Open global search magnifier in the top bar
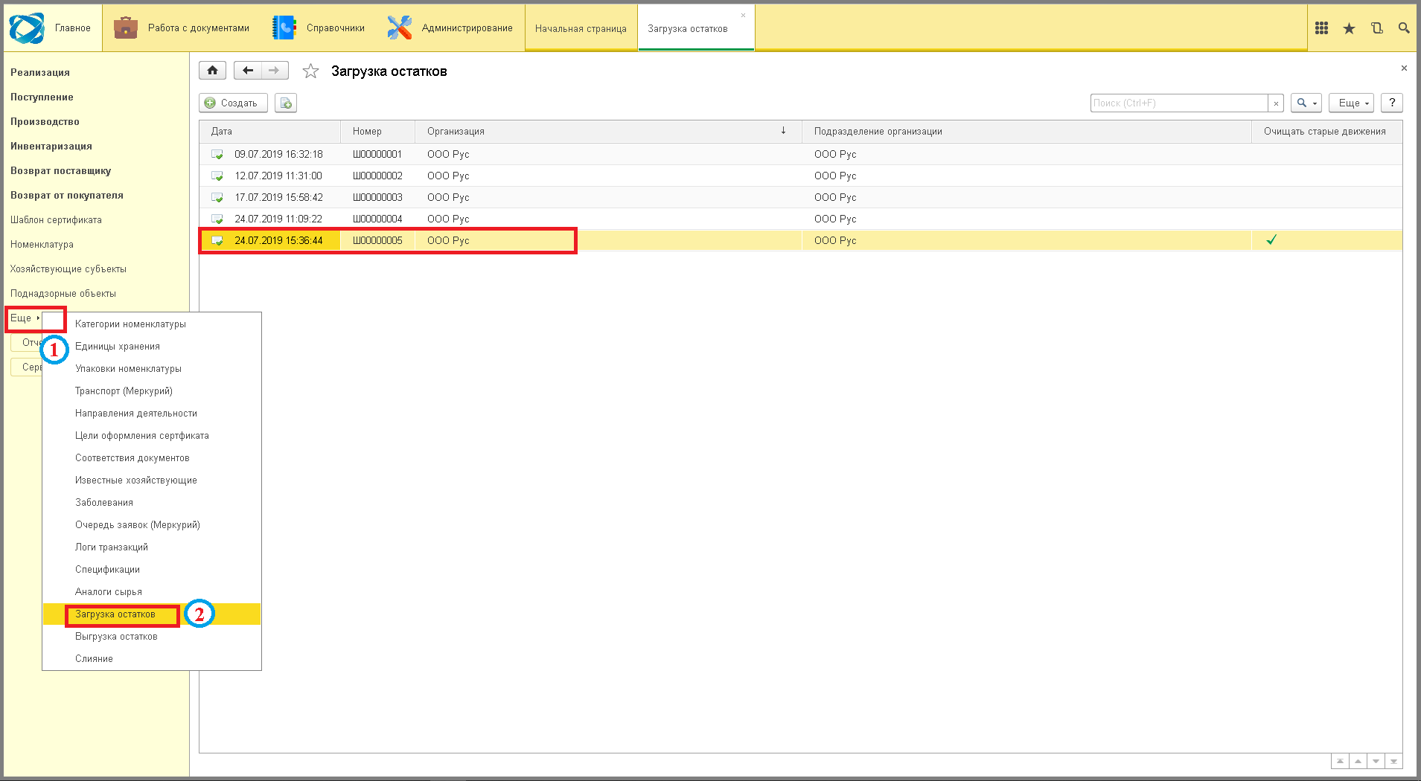 (x=1404, y=28)
